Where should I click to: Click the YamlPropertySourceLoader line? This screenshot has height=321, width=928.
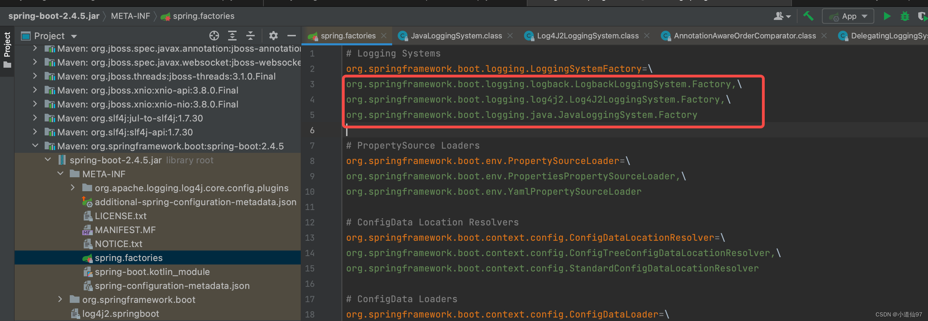494,192
